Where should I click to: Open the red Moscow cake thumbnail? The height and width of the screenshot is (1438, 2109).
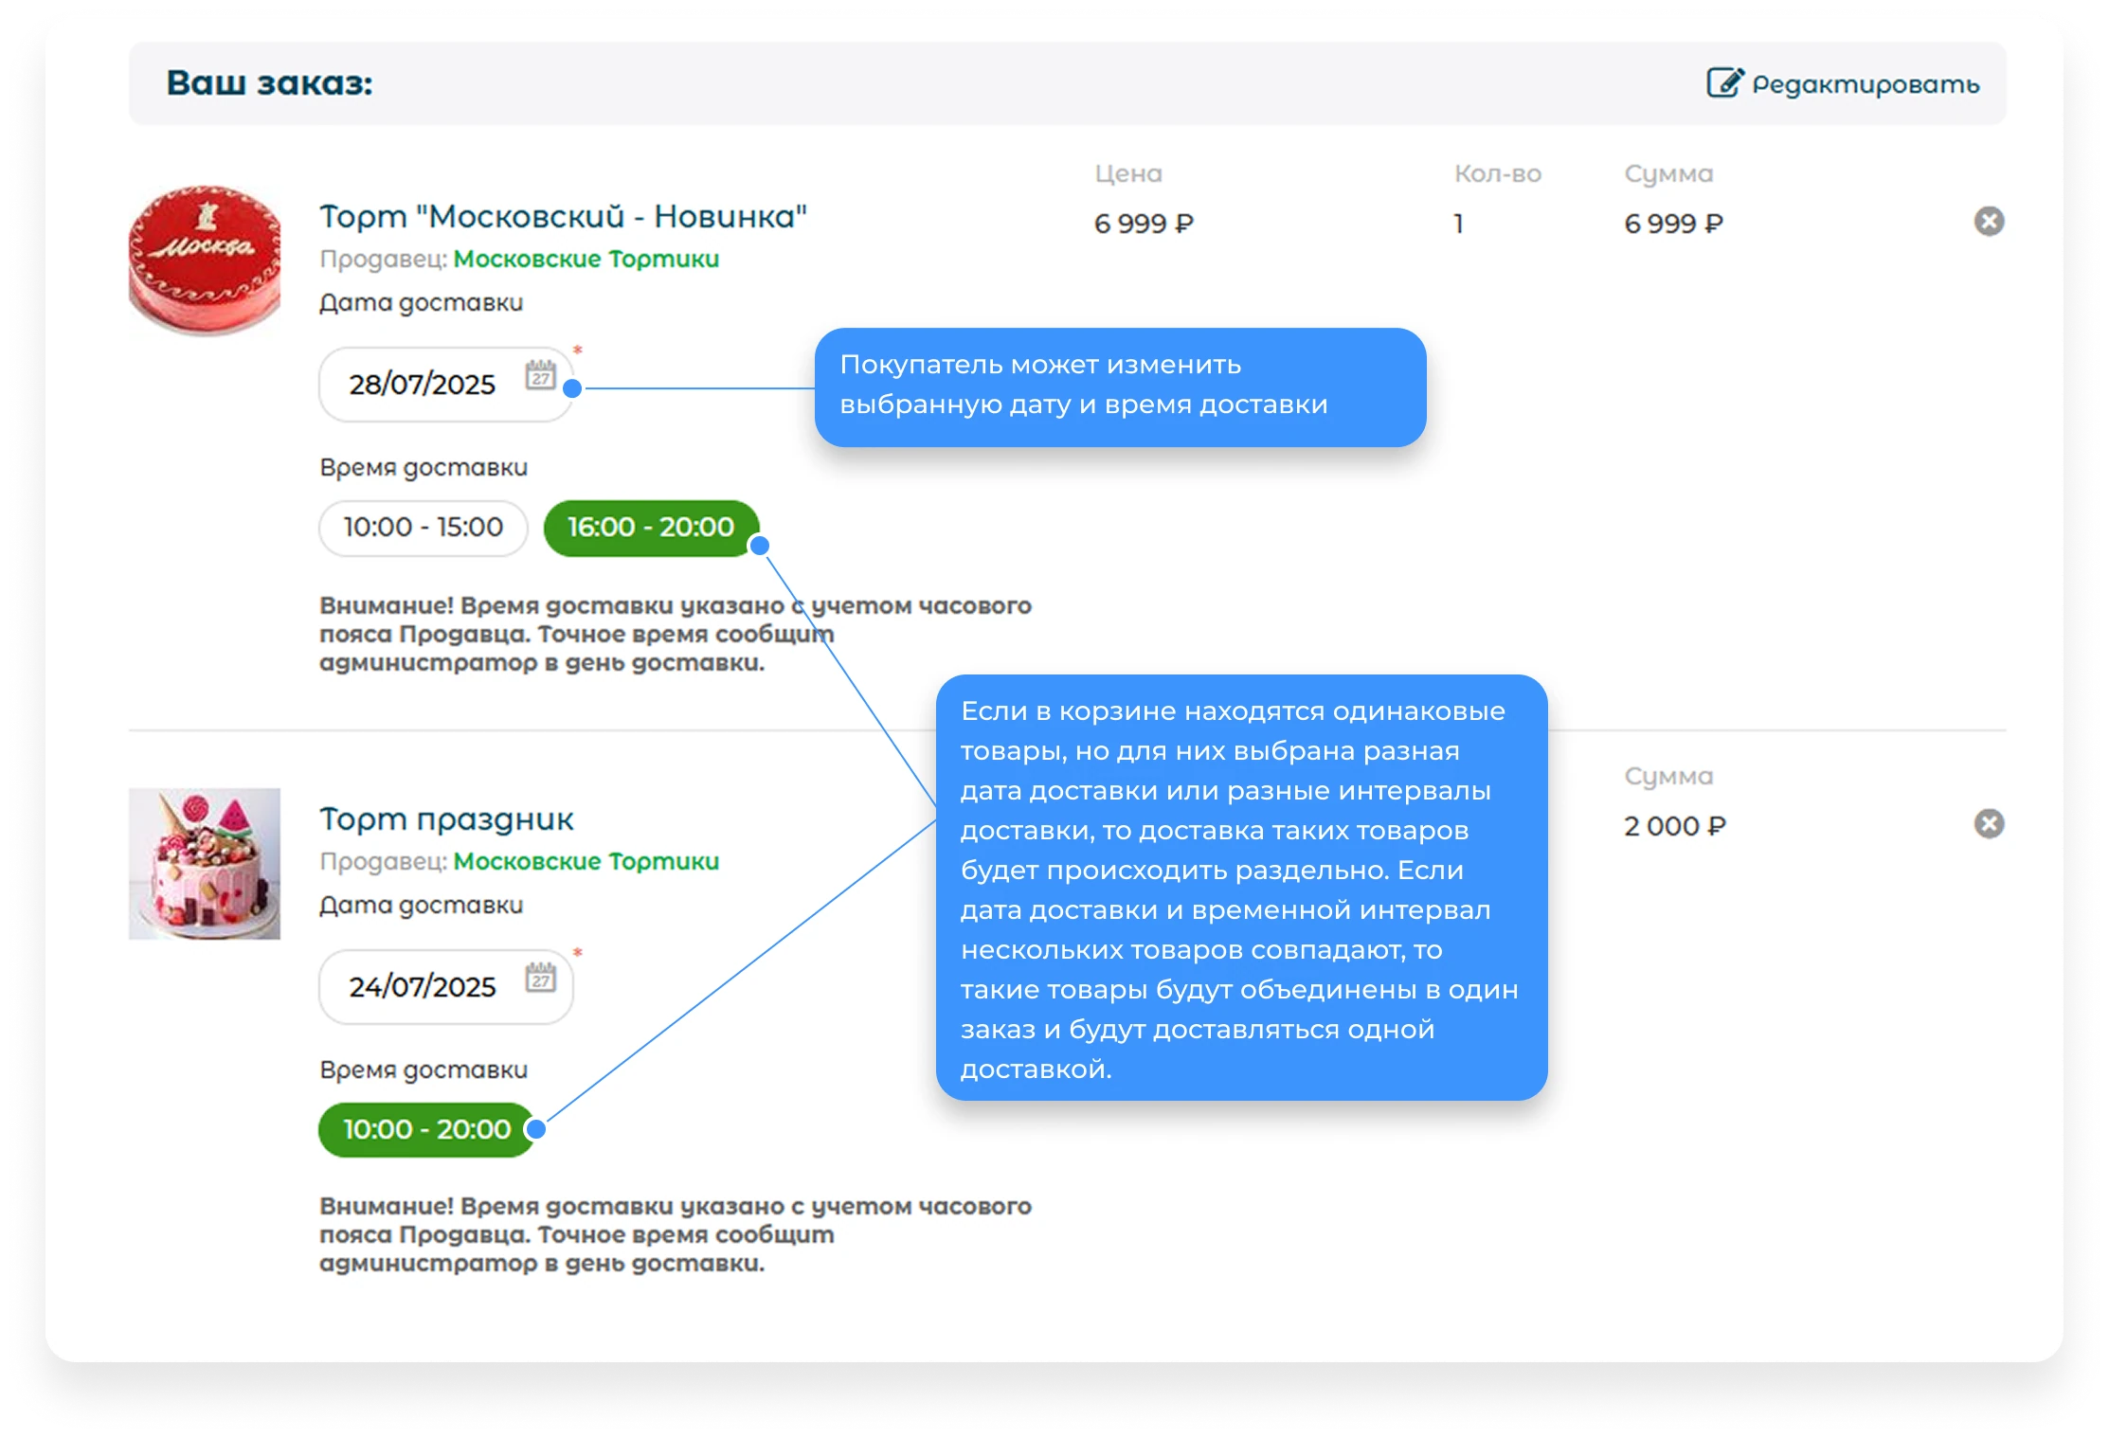pyautogui.click(x=205, y=260)
